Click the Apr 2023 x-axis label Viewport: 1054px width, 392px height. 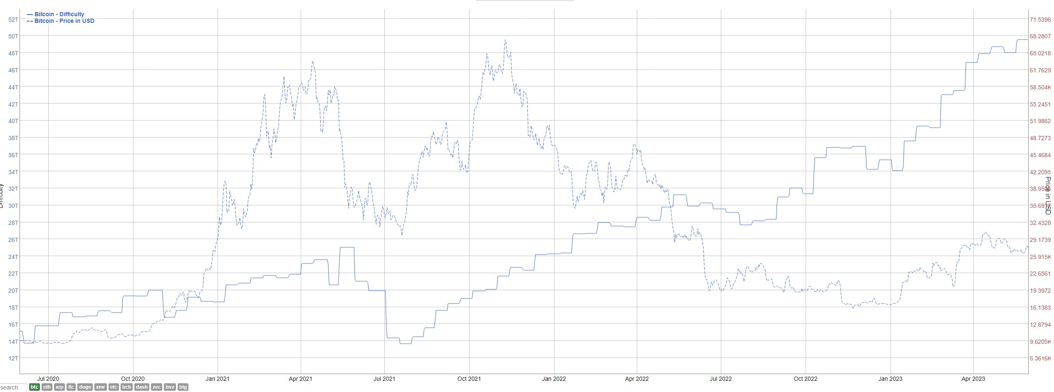(x=973, y=379)
